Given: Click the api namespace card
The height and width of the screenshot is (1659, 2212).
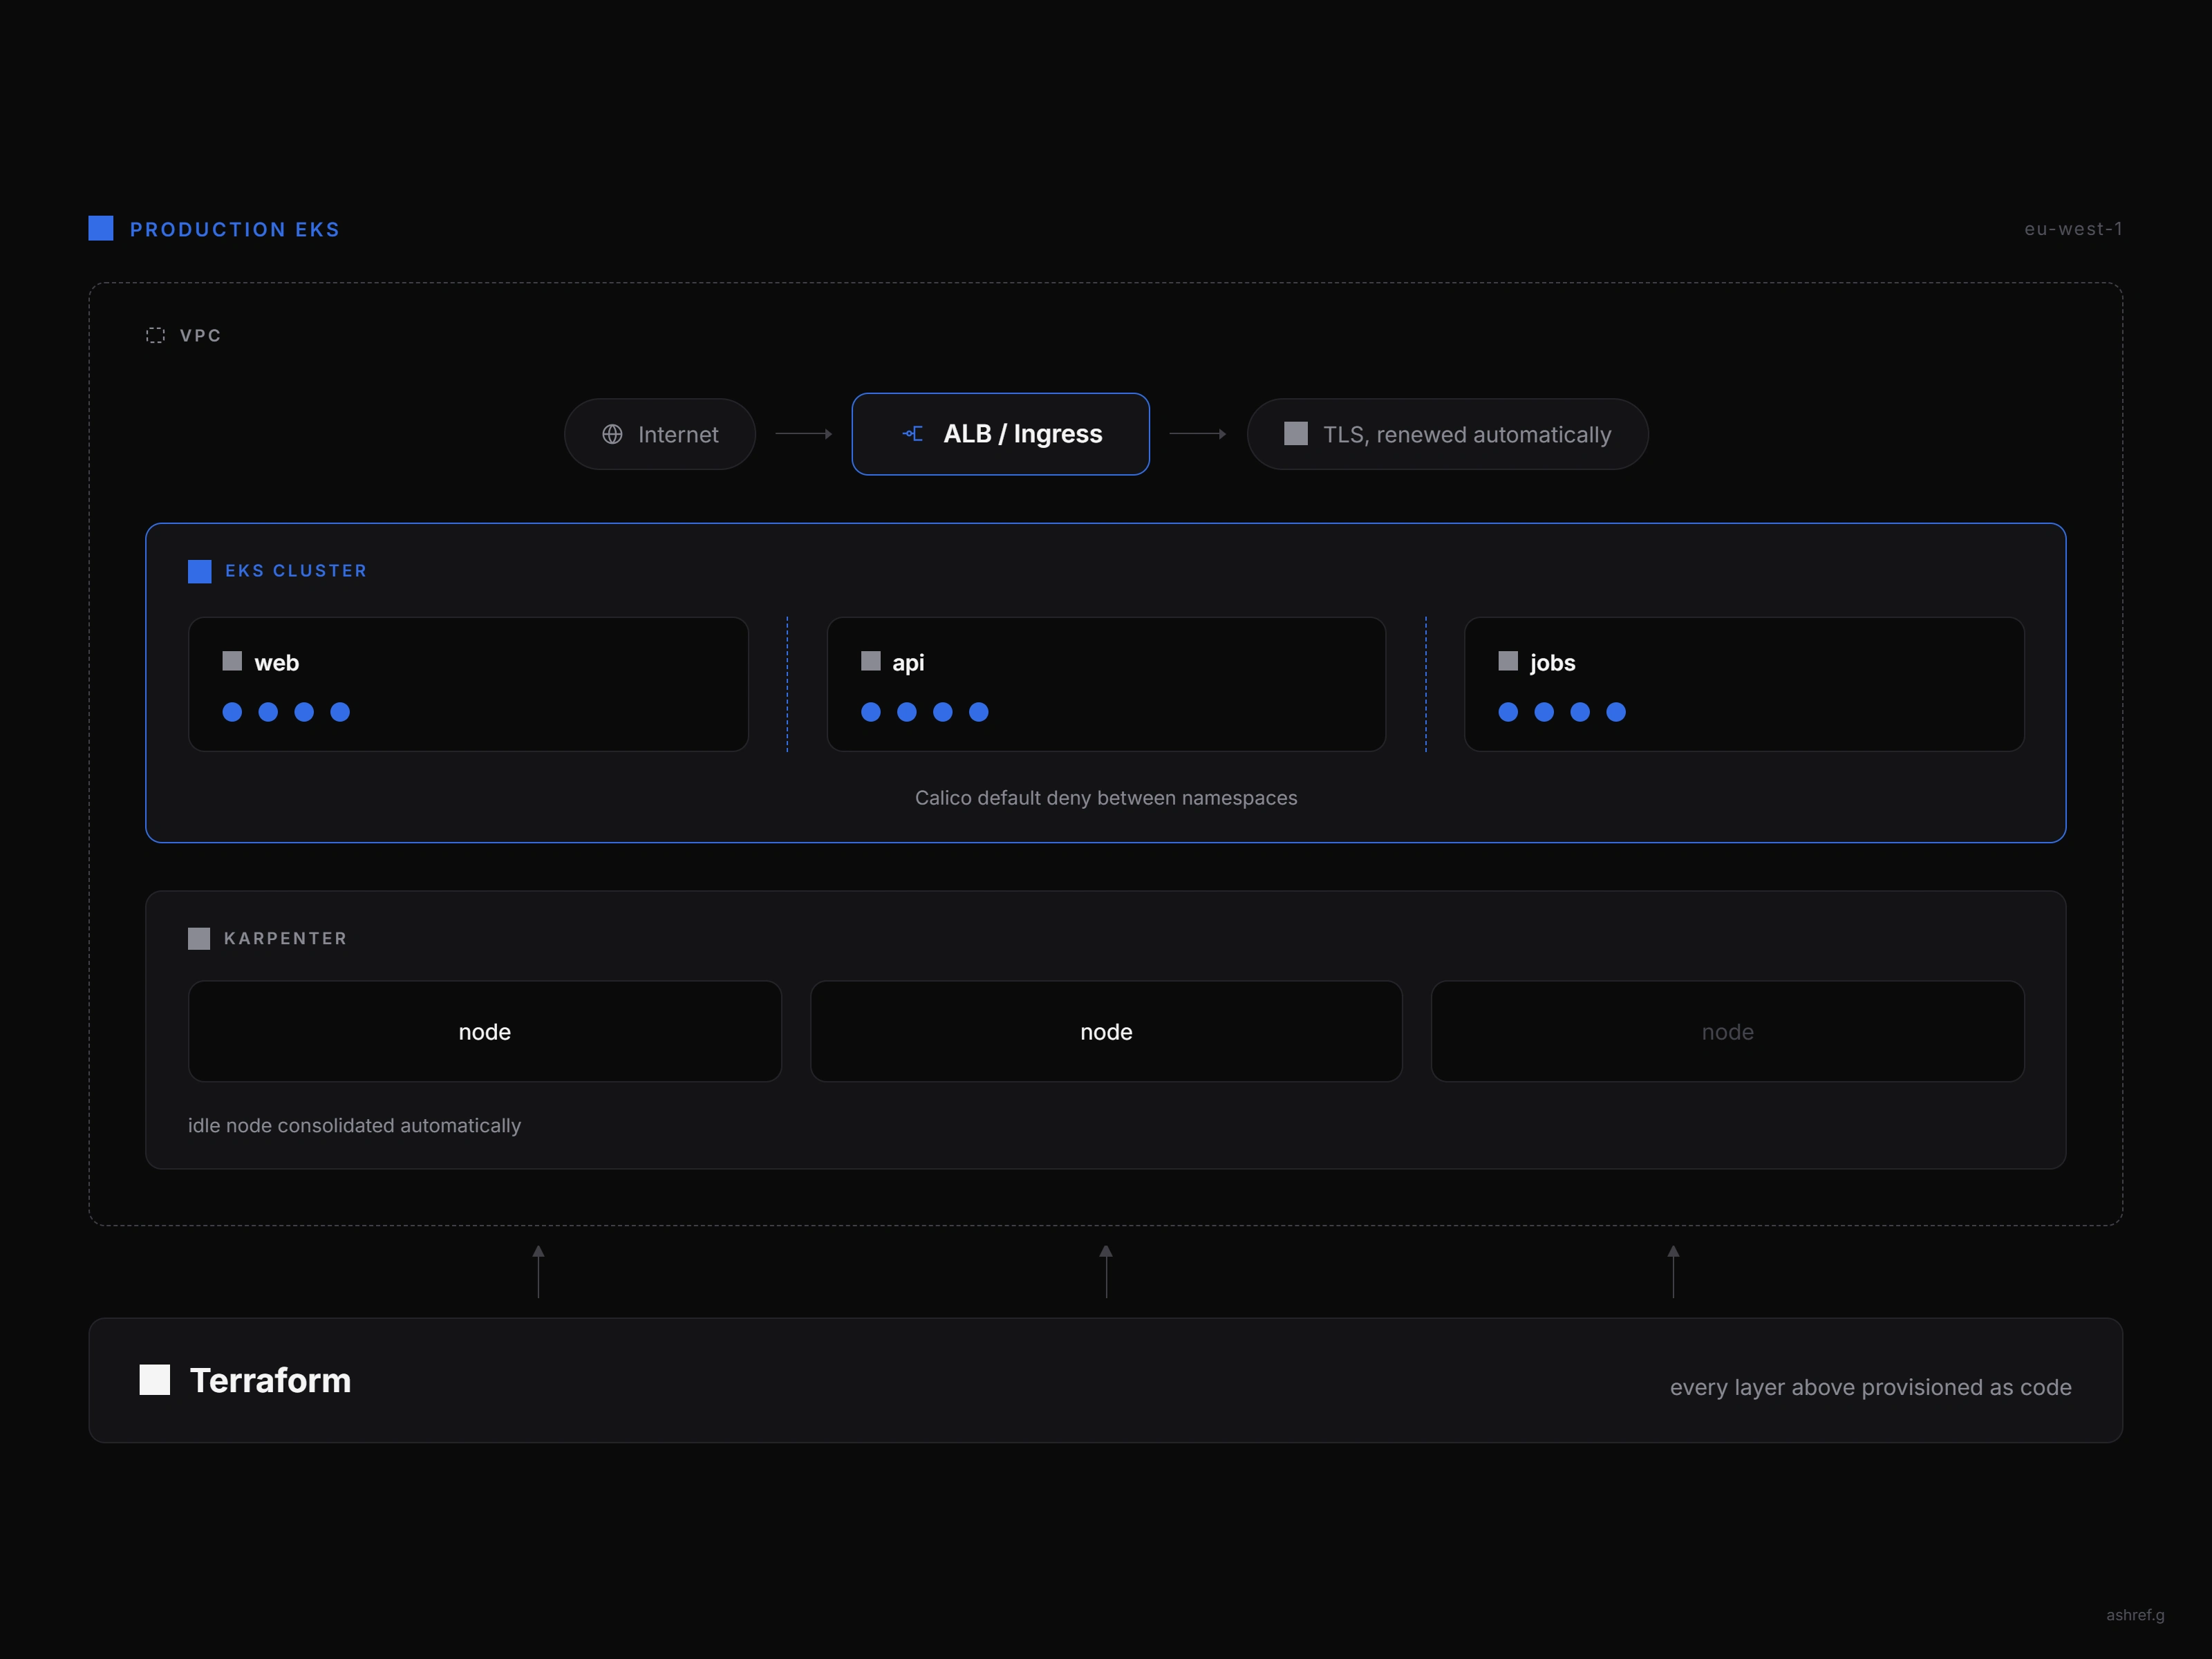Looking at the screenshot, I should [x=1106, y=684].
